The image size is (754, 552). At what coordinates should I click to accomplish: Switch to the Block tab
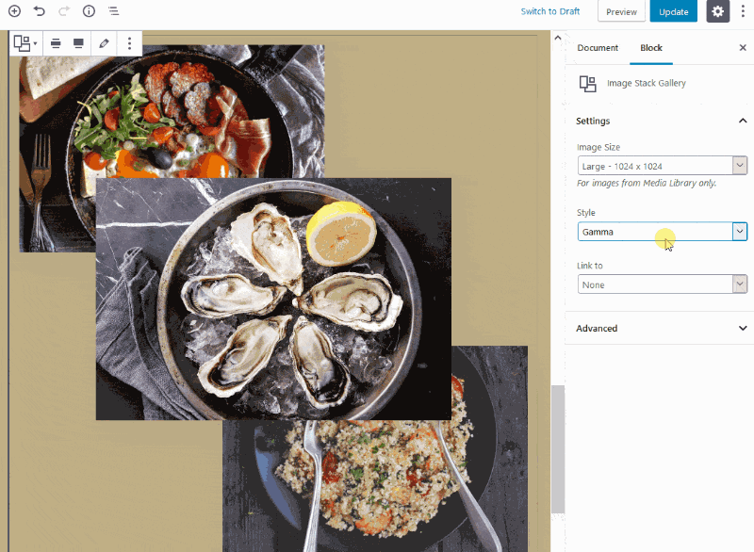pyautogui.click(x=651, y=47)
